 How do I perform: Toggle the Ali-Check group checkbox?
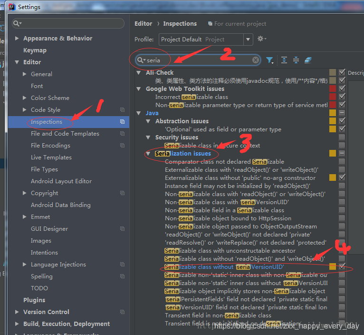pyautogui.click(x=342, y=72)
